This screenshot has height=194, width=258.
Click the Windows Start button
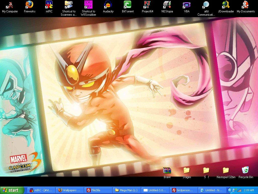[12, 190]
